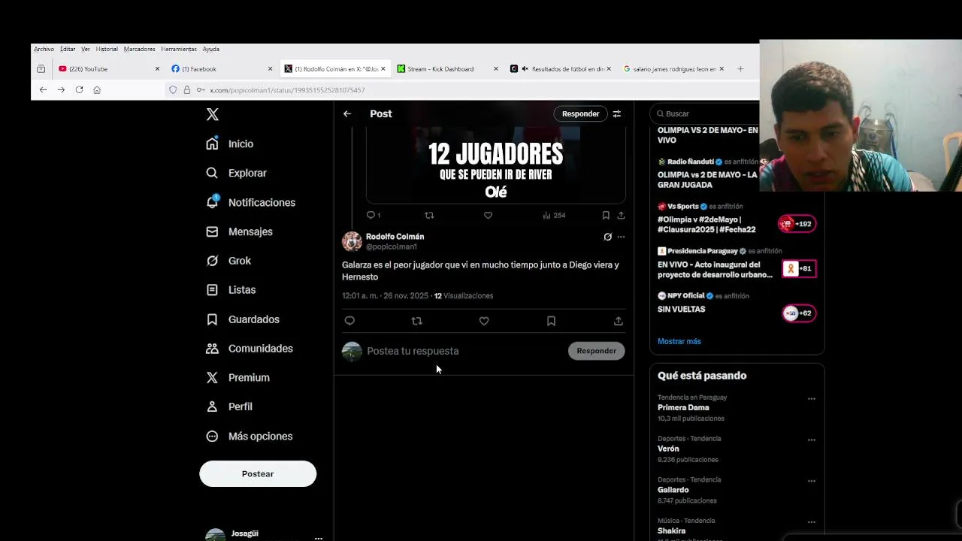The image size is (962, 541).
Task: Open more options on Rodolfo's post
Action: pyautogui.click(x=621, y=237)
